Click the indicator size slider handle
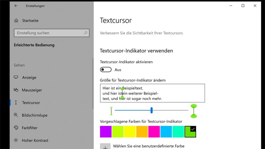The image size is (265, 149). [x=151, y=110]
